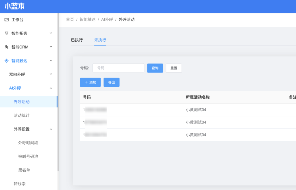
Task: Click the + 添加 button
Action: 90,82
